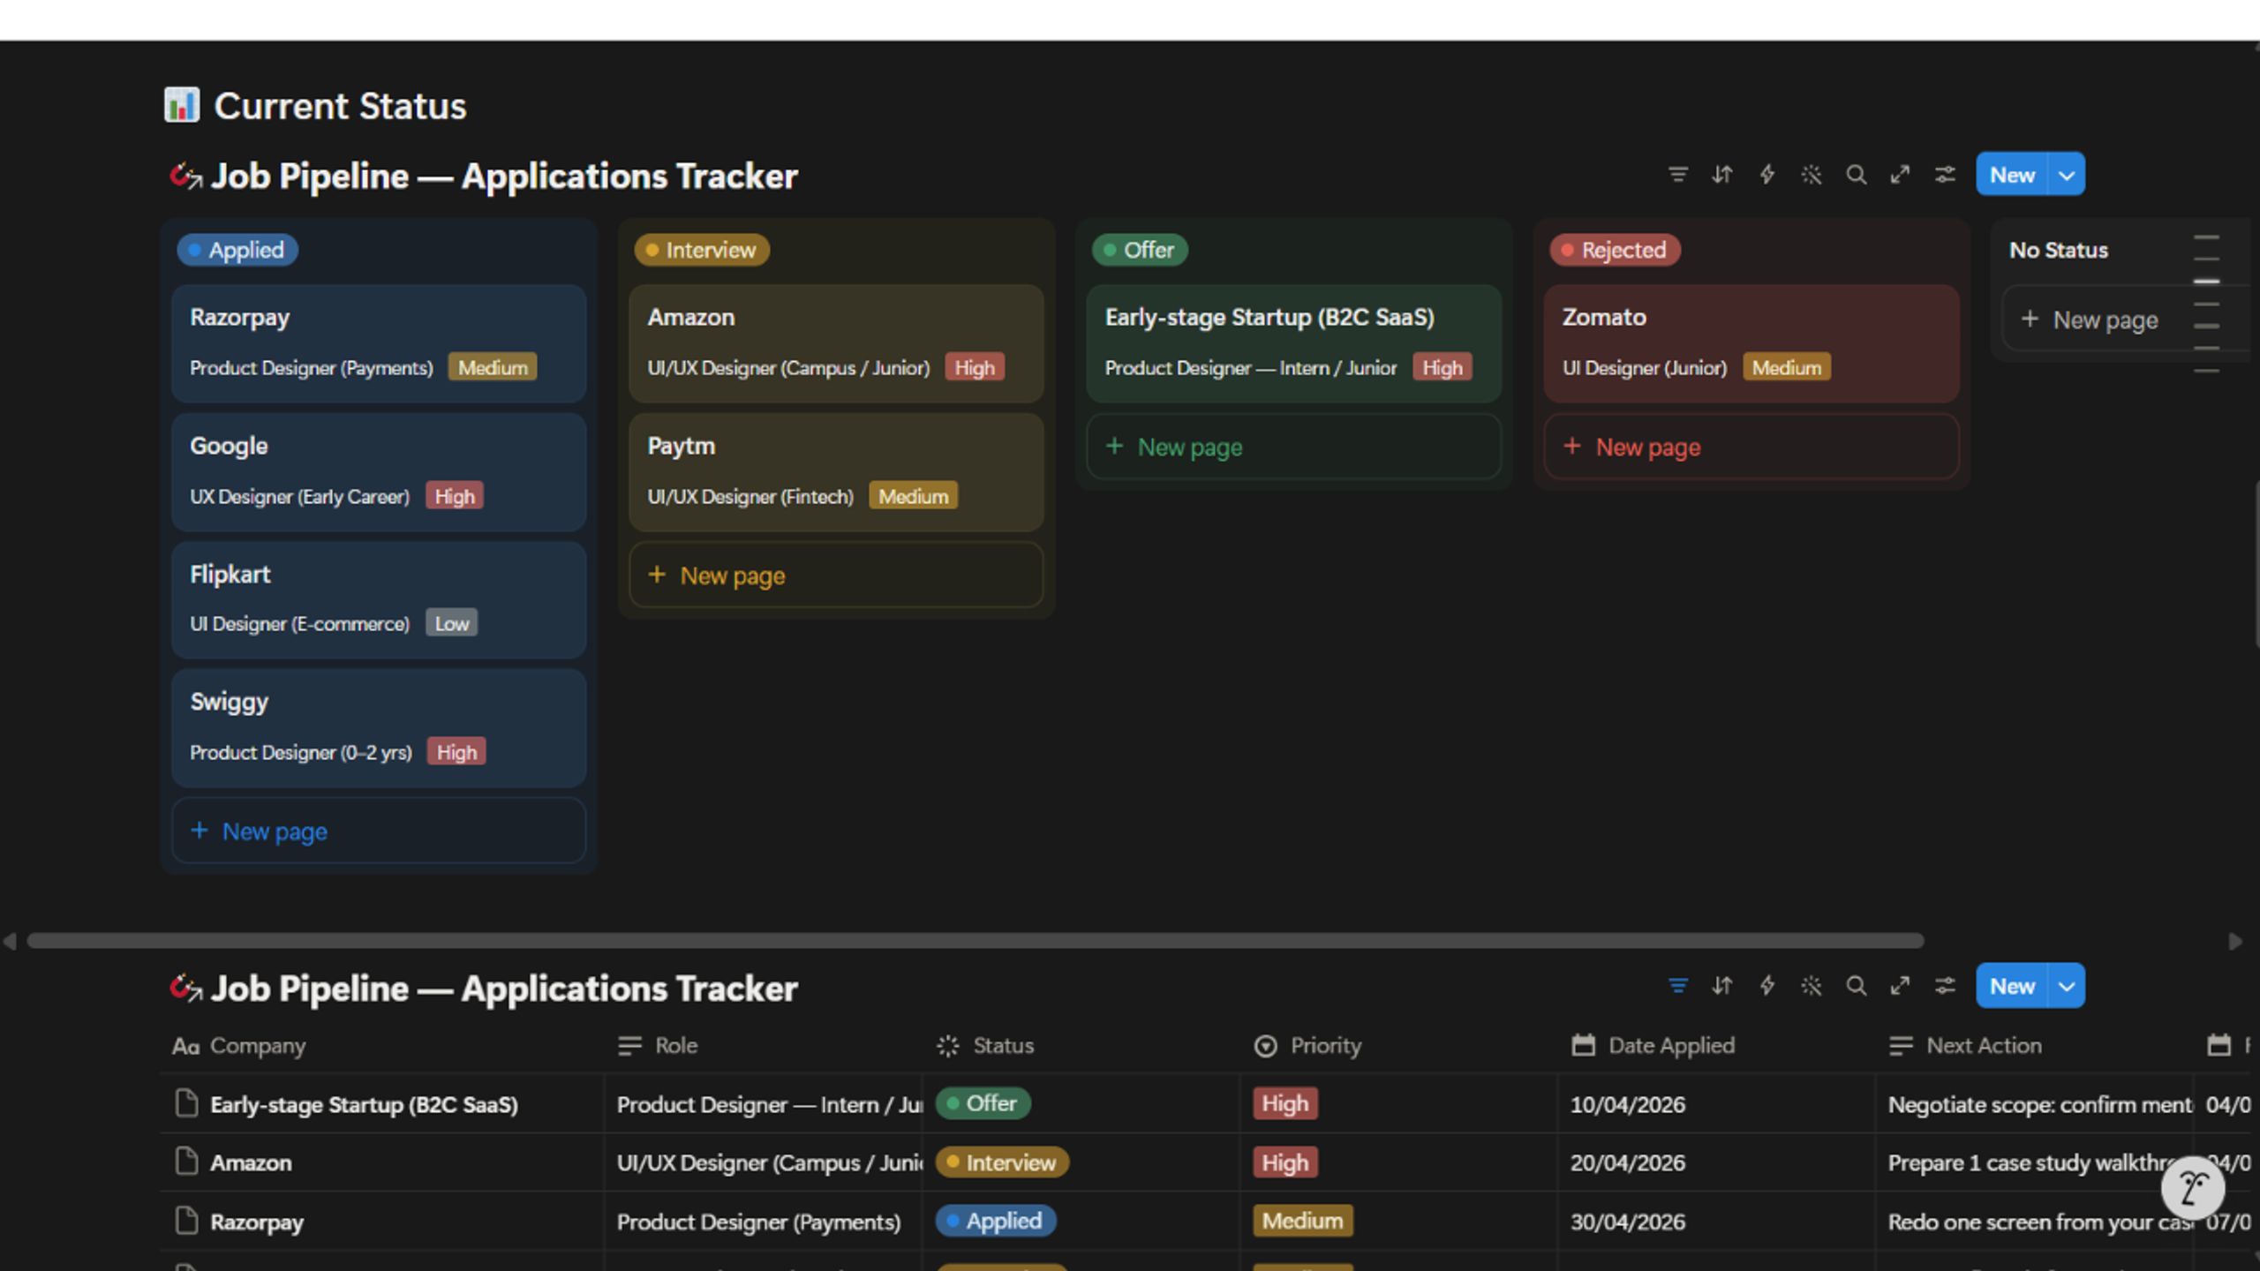This screenshot has height=1271, width=2260.
Task: Open view settings in the table toolbar
Action: [1945, 986]
